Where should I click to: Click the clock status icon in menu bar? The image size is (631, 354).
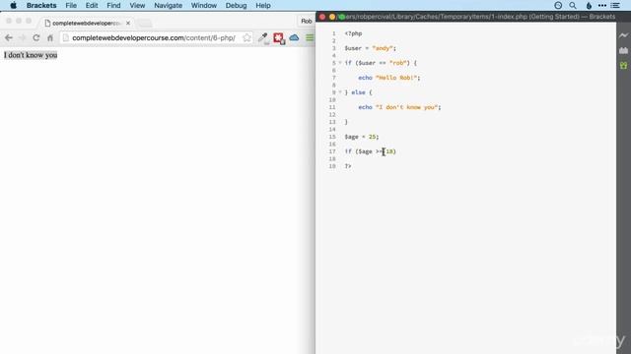tap(558, 6)
